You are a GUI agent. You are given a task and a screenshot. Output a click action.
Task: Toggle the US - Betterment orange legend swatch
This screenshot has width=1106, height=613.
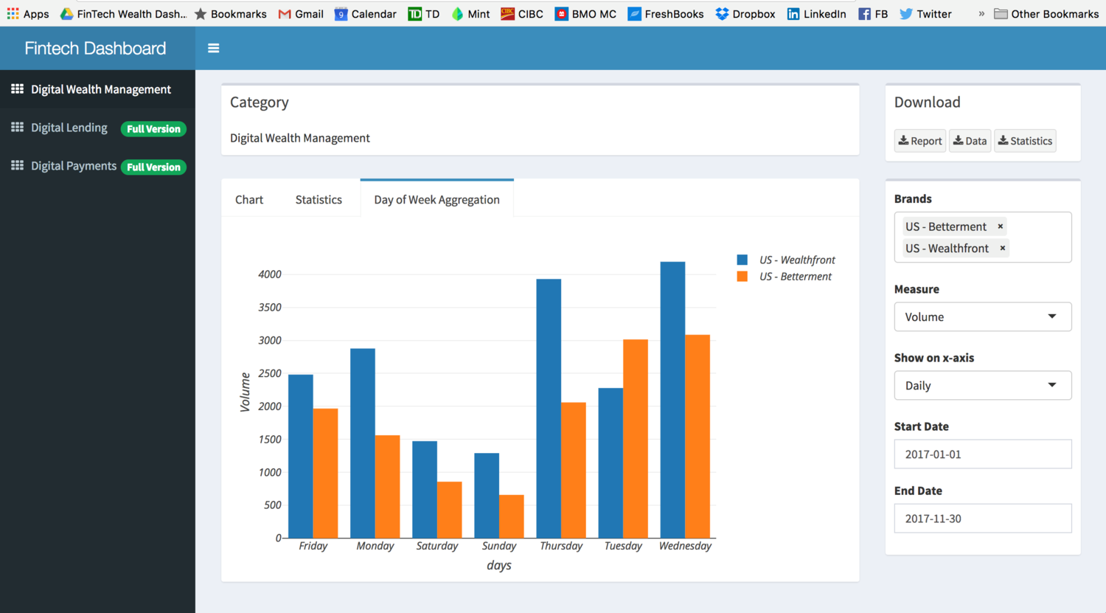coord(742,276)
